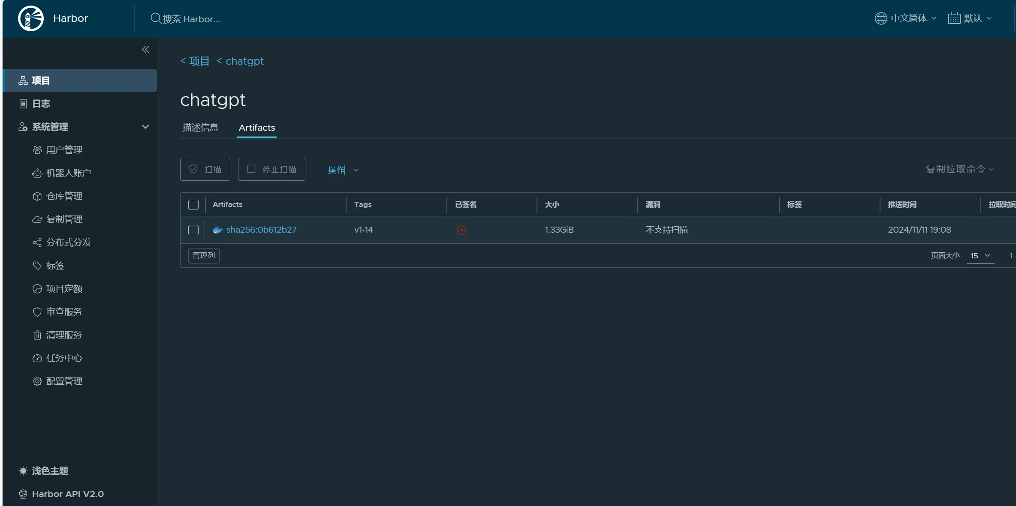
Task: Click the Harbor lighthouse logo
Action: point(30,18)
